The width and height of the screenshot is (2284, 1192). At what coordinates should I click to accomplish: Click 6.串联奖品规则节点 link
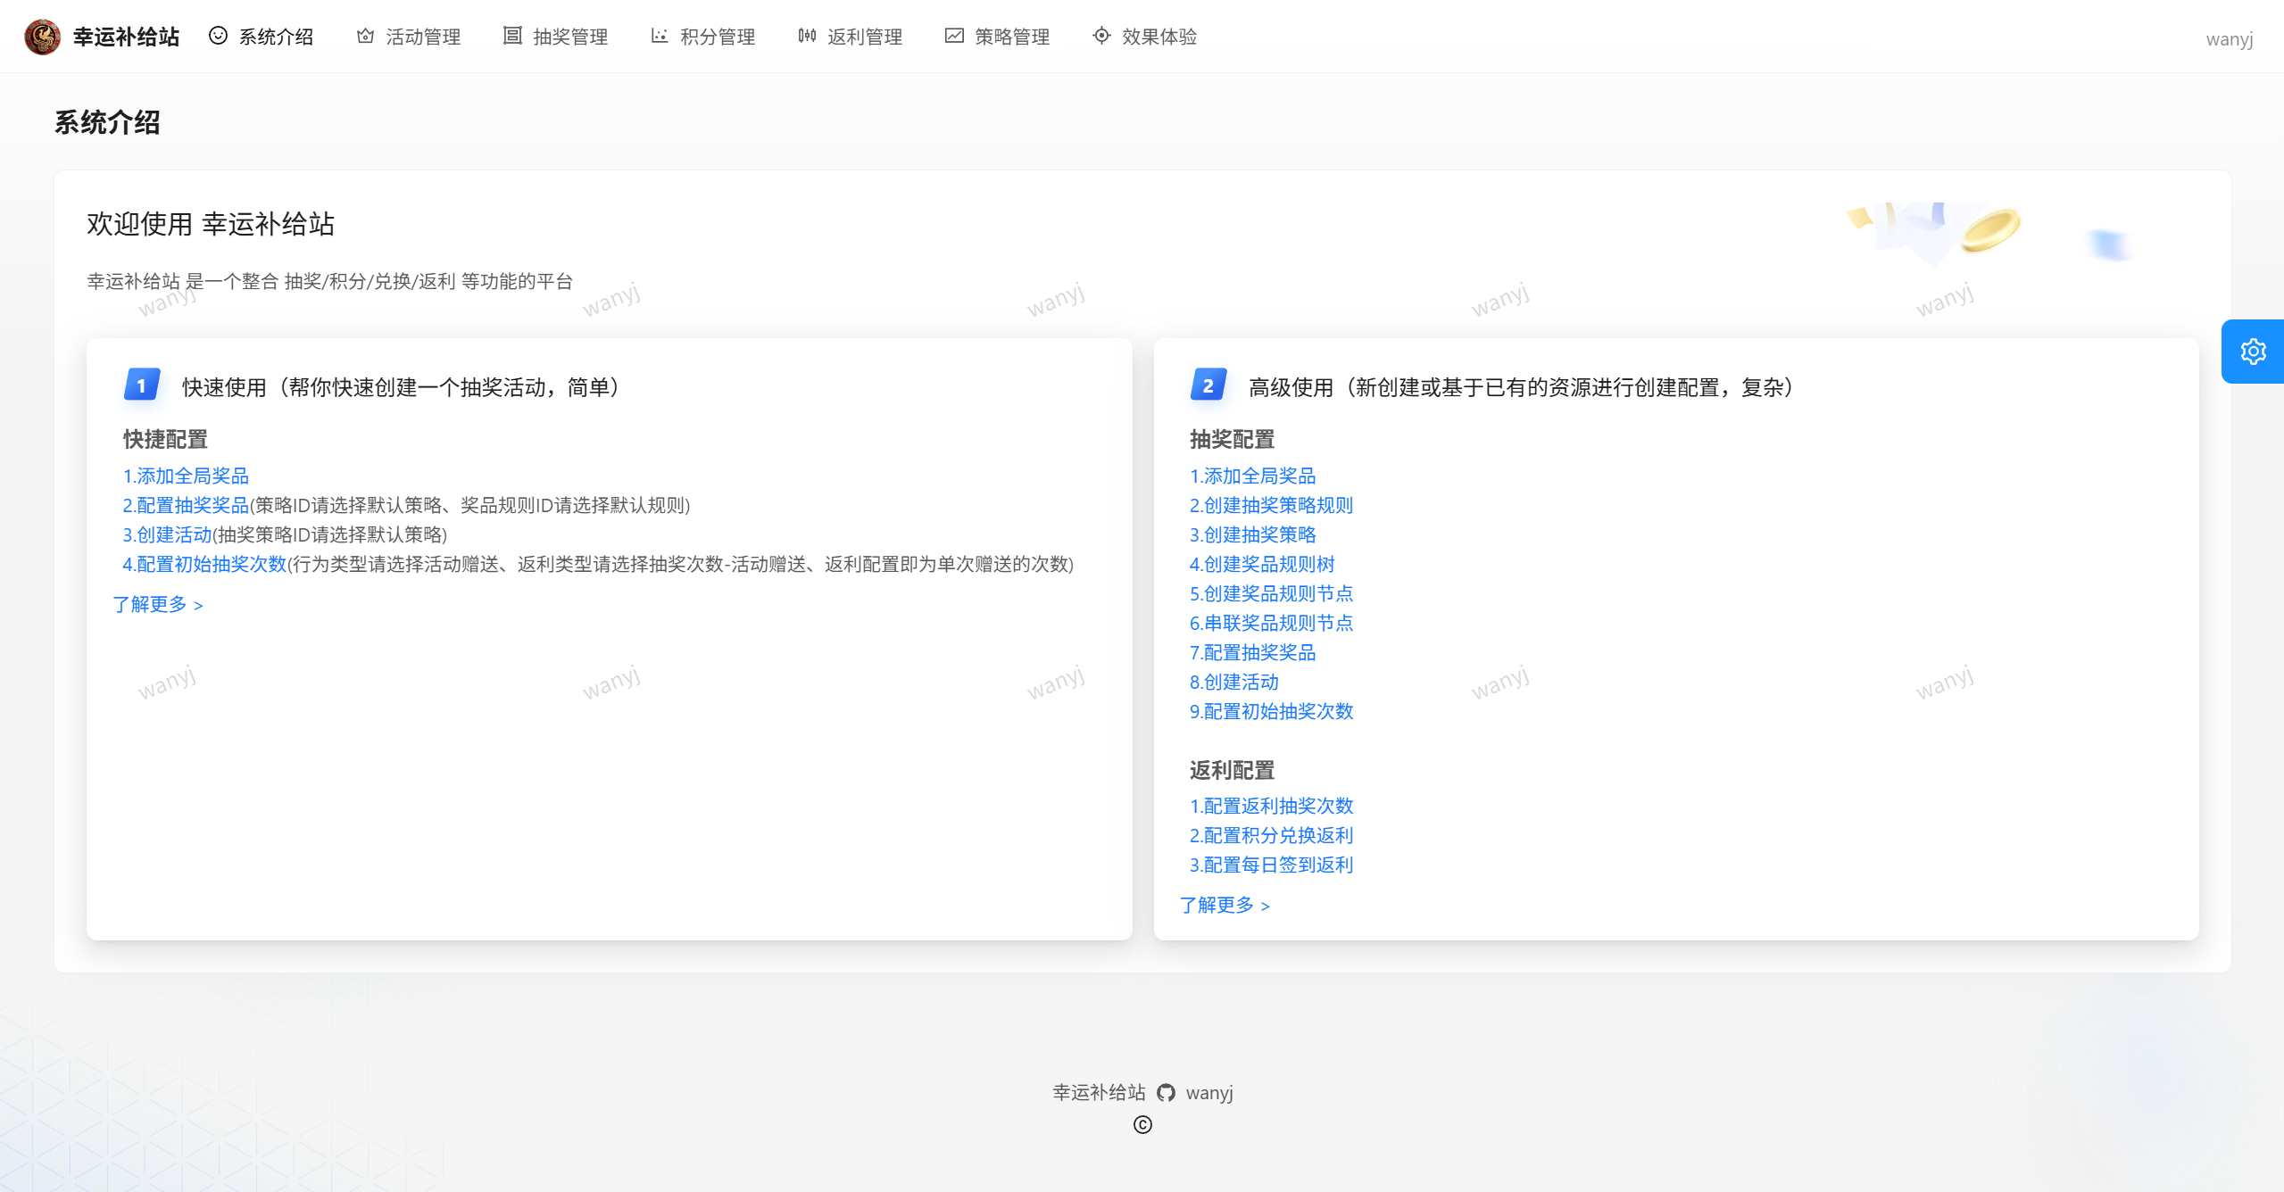[x=1271, y=624]
